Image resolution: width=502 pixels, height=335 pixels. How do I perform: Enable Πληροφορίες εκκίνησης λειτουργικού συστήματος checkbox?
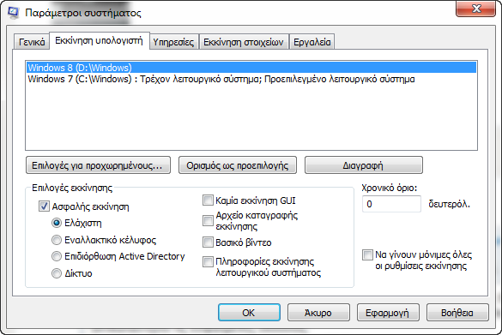208,262
